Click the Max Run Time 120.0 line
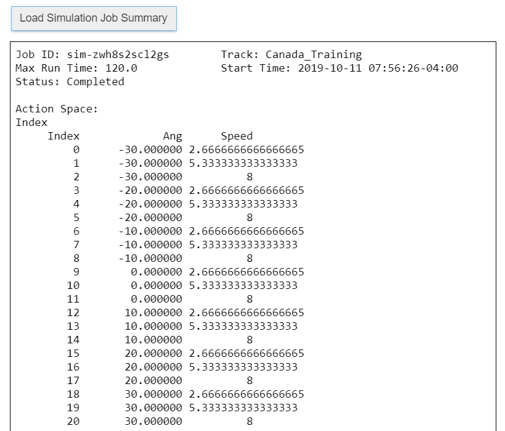 click(x=76, y=69)
